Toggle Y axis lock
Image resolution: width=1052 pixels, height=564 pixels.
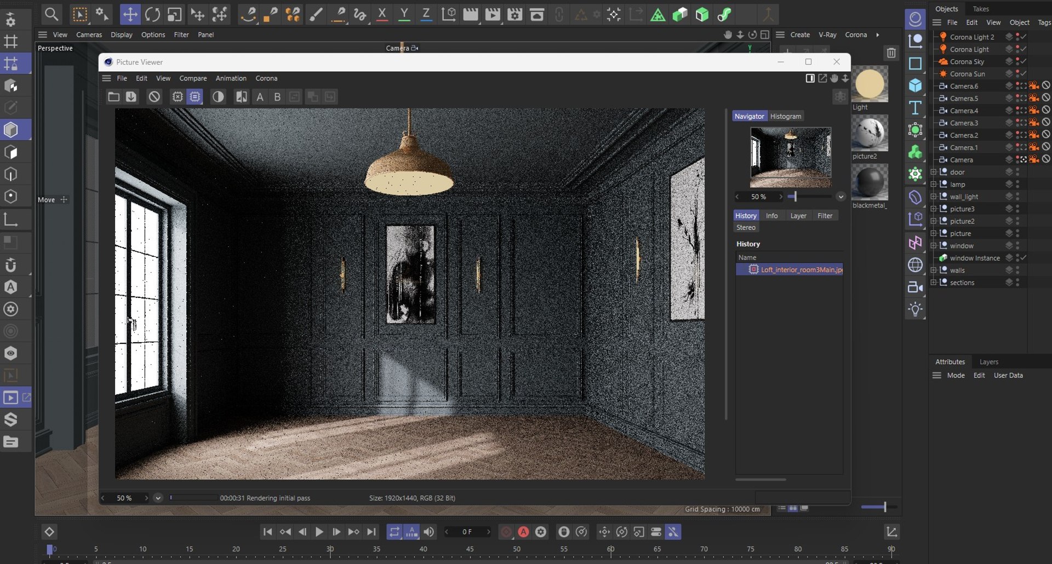click(x=404, y=14)
